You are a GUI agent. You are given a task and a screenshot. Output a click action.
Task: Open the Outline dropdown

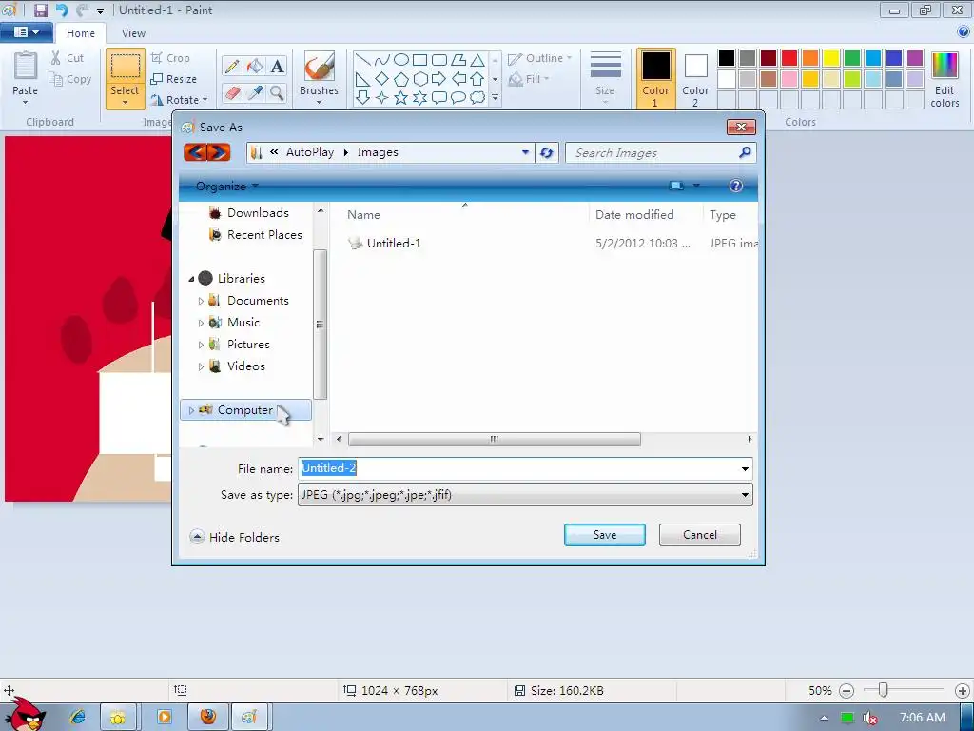[x=540, y=58]
